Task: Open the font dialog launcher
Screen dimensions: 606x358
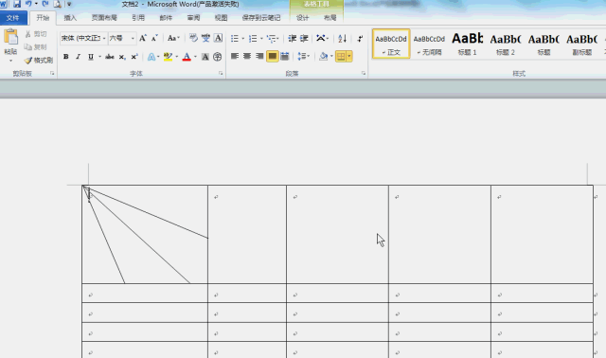Action: [221, 73]
